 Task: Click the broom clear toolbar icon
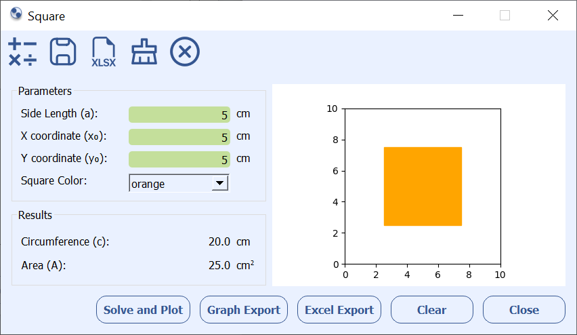[x=144, y=52]
